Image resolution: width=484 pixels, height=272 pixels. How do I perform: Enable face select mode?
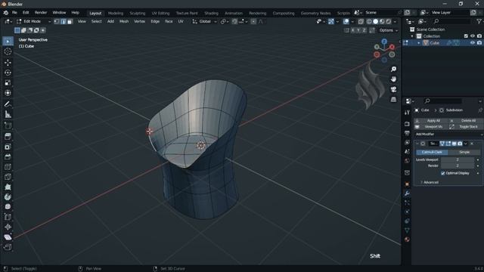point(70,22)
